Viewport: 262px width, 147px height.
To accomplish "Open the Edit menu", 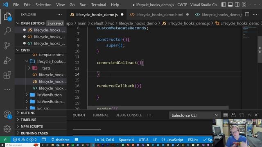I will tap(27, 4).
